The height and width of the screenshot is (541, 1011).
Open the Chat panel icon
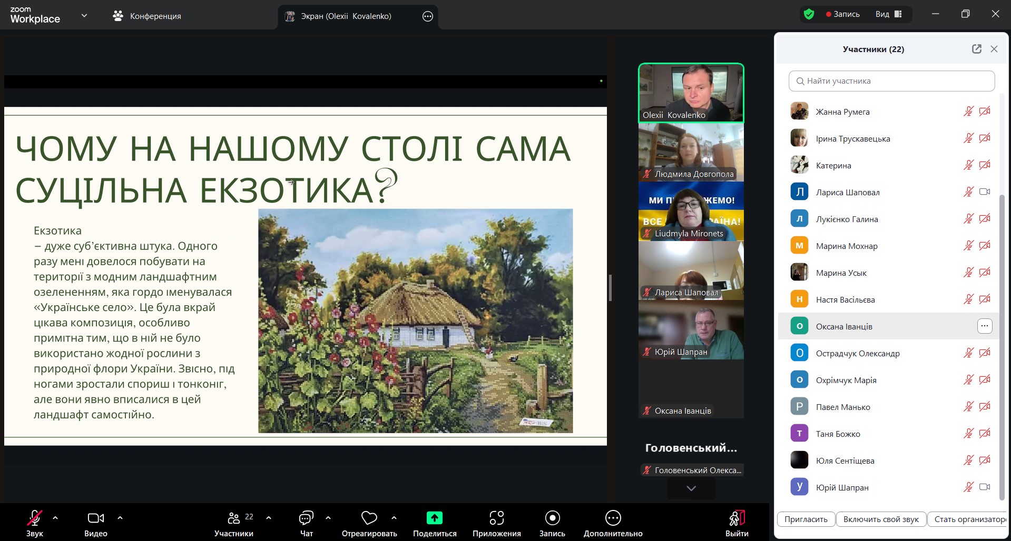click(x=306, y=518)
